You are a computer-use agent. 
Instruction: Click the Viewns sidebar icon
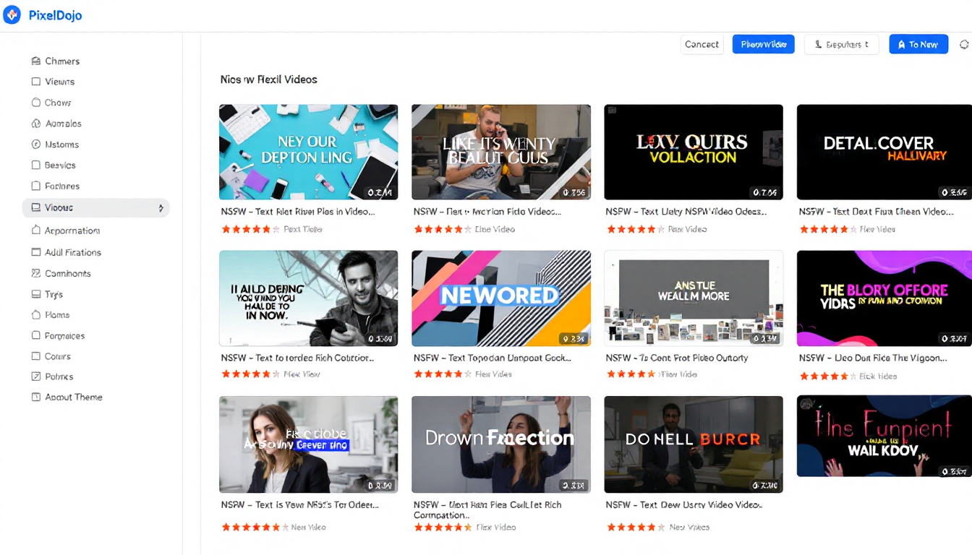coord(35,82)
